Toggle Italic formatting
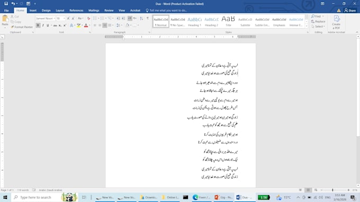Image resolution: width=360 pixels, height=202 pixels. (43, 25)
